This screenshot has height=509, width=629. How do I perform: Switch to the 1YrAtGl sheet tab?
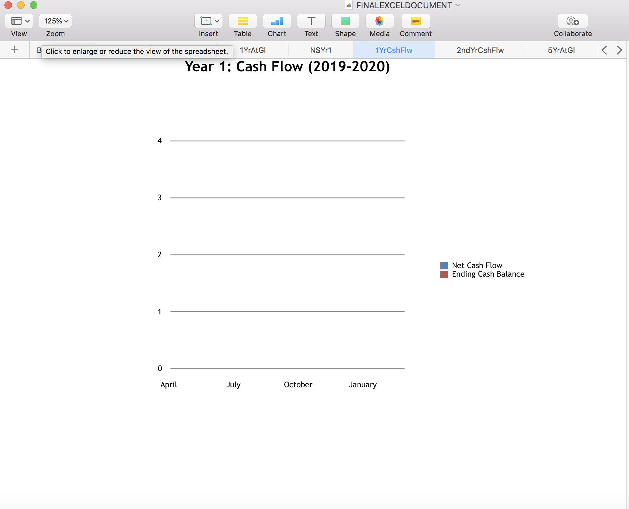click(253, 50)
